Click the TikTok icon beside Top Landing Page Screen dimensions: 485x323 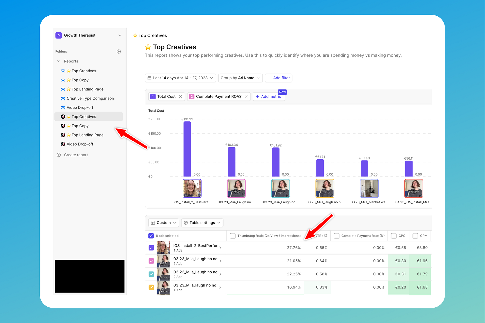tap(63, 135)
